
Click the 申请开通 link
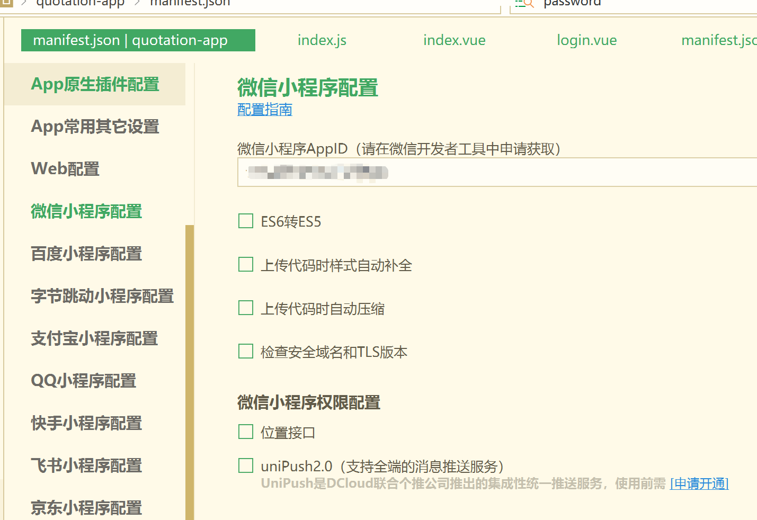(x=699, y=483)
